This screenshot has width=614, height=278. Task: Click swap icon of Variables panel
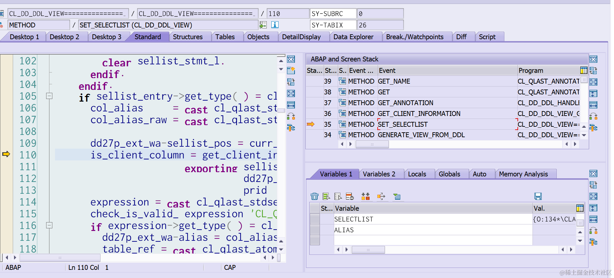pyautogui.click(x=593, y=231)
